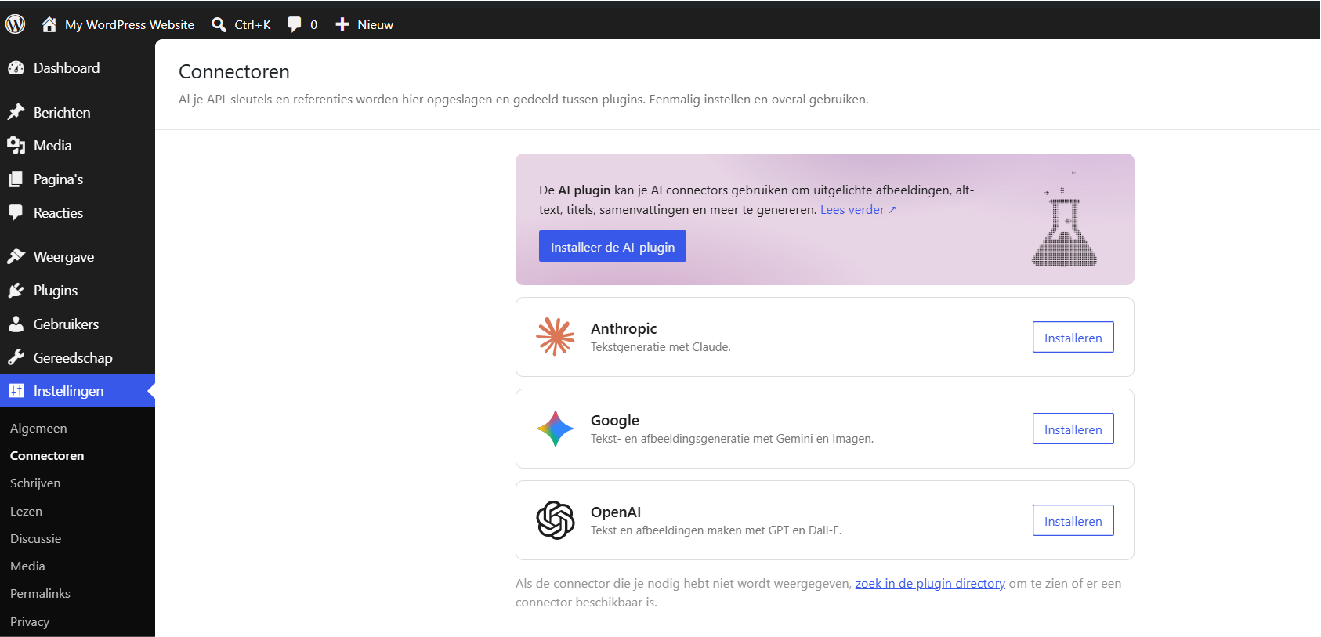Follow the Lees verder link
Image resolution: width=1321 pixels, height=637 pixels.
click(852, 209)
